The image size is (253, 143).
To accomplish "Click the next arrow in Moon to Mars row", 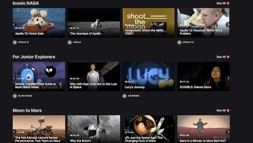I will coord(228,132).
